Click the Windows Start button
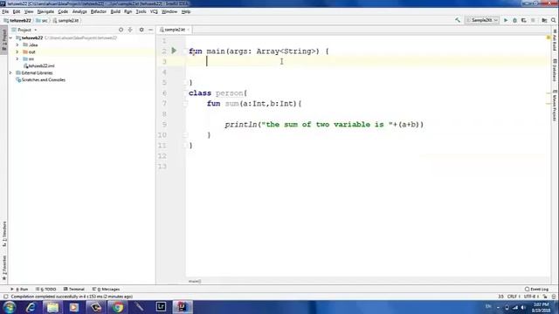 tap(10, 307)
